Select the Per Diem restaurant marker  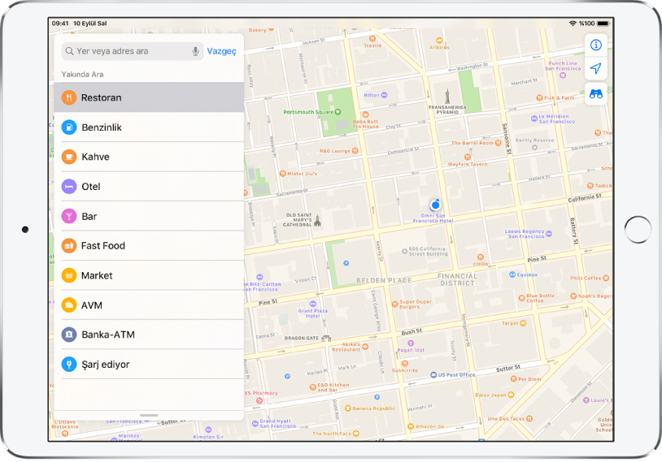(x=513, y=379)
